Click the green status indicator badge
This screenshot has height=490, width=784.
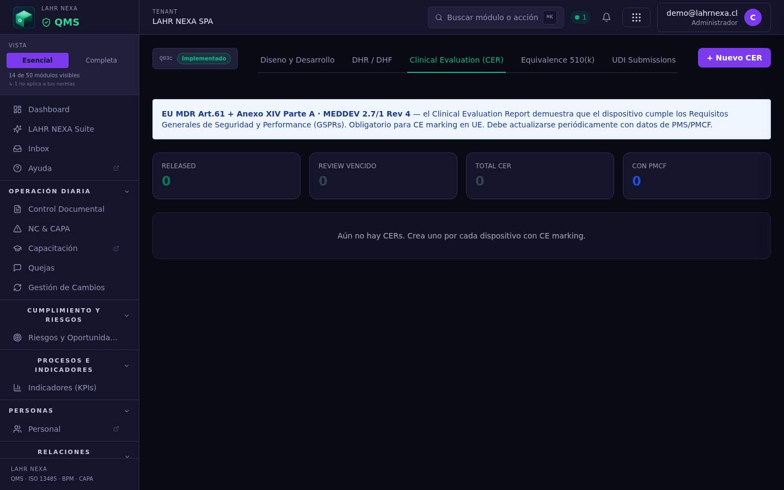pyautogui.click(x=580, y=17)
